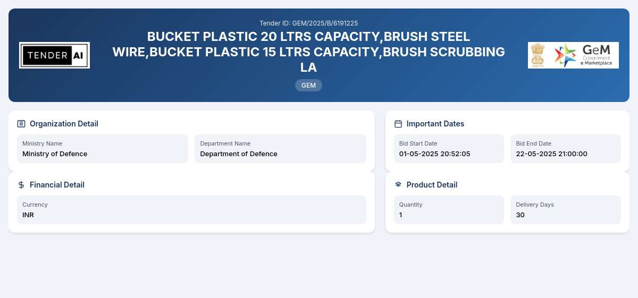Select the Tender ID text
Image resolution: width=638 pixels, height=298 pixels.
point(308,23)
